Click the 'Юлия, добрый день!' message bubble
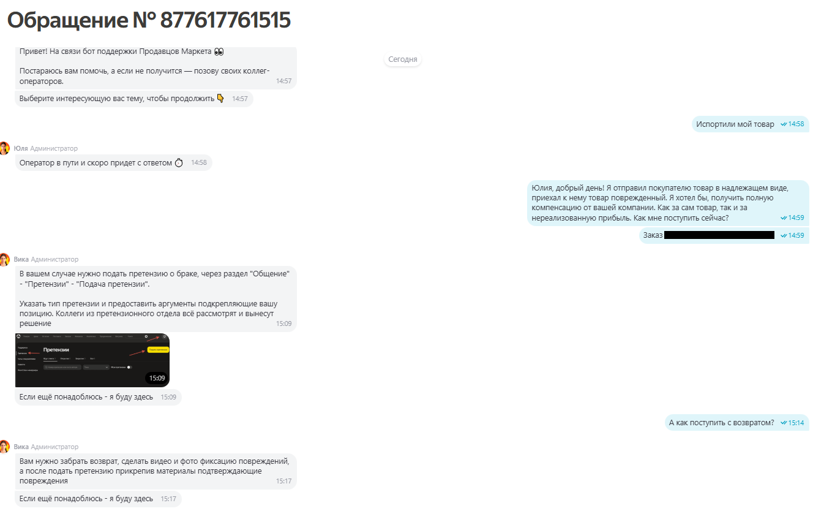The image size is (813, 511). click(668, 203)
